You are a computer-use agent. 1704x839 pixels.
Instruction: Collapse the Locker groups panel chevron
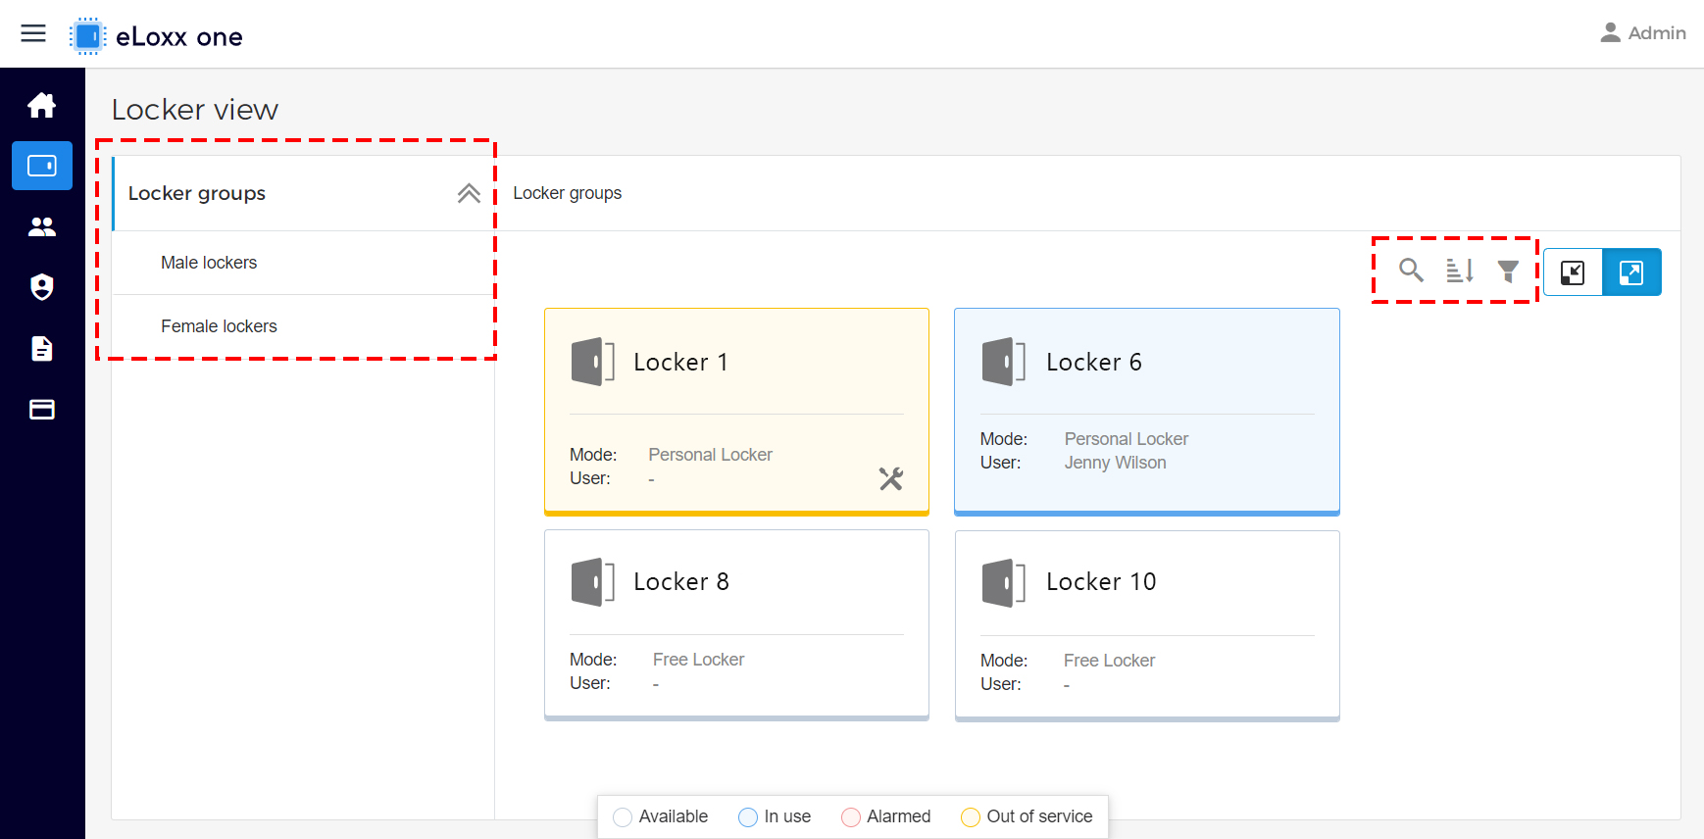(469, 193)
